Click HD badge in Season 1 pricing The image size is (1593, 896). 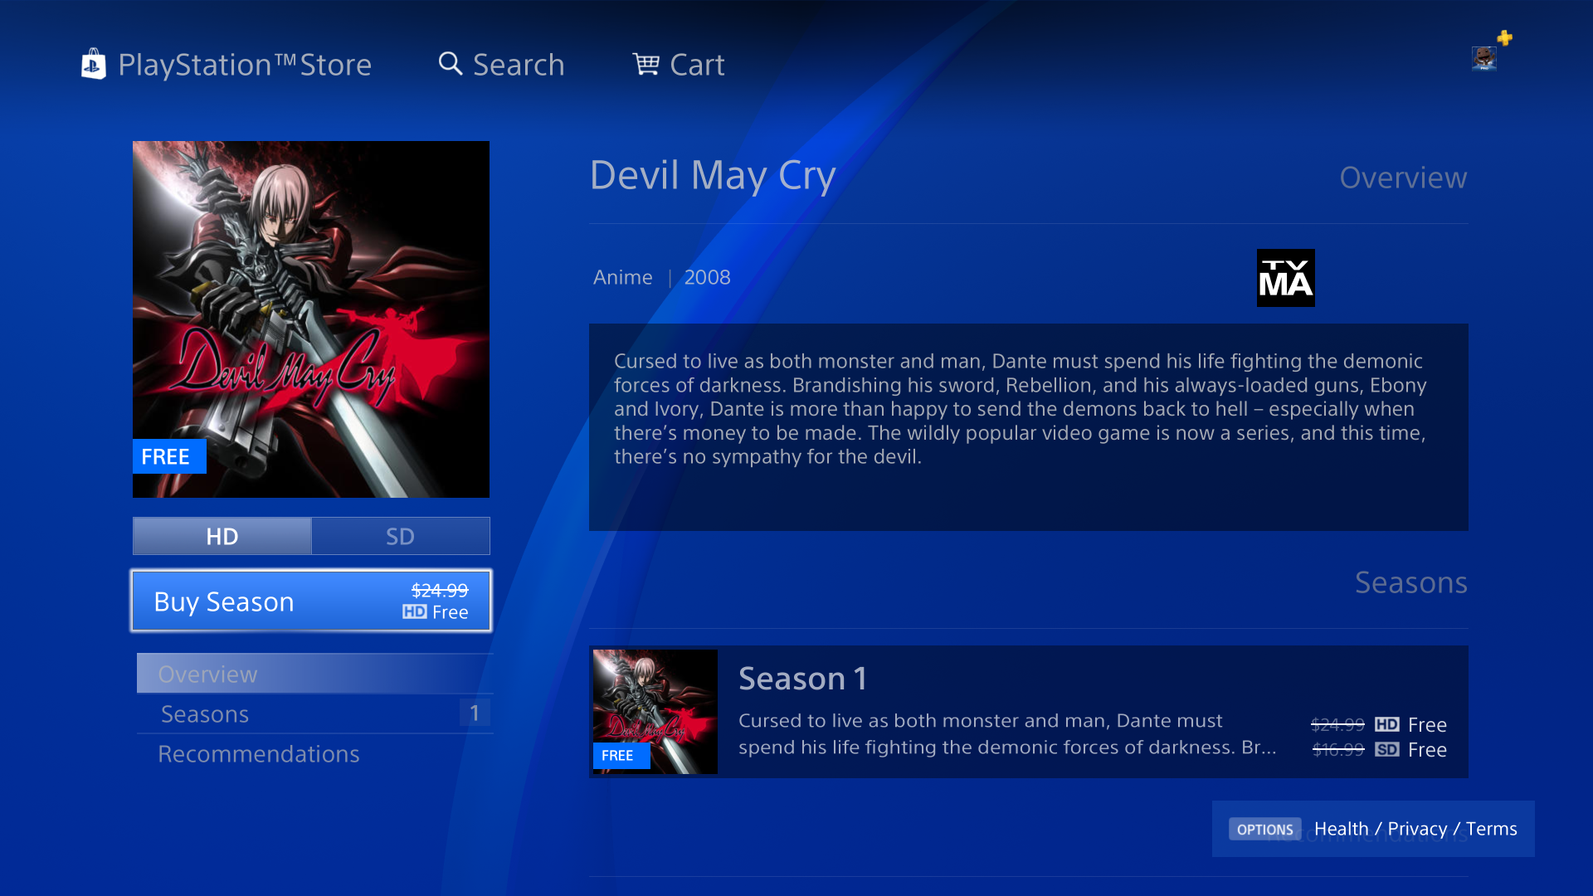[x=1386, y=724]
